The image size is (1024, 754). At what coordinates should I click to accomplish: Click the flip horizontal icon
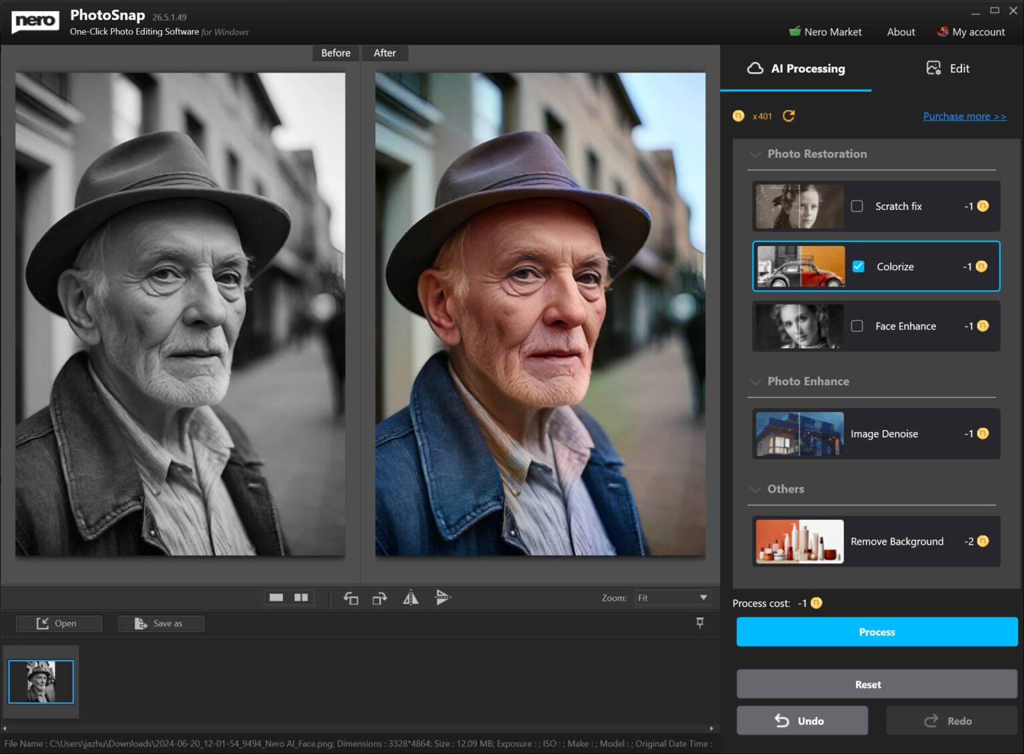click(x=411, y=597)
